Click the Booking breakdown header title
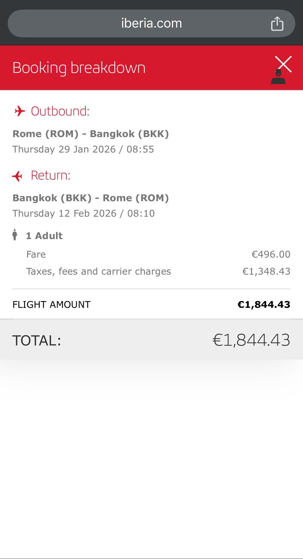Viewport: 303px width, 559px height. [x=79, y=68]
